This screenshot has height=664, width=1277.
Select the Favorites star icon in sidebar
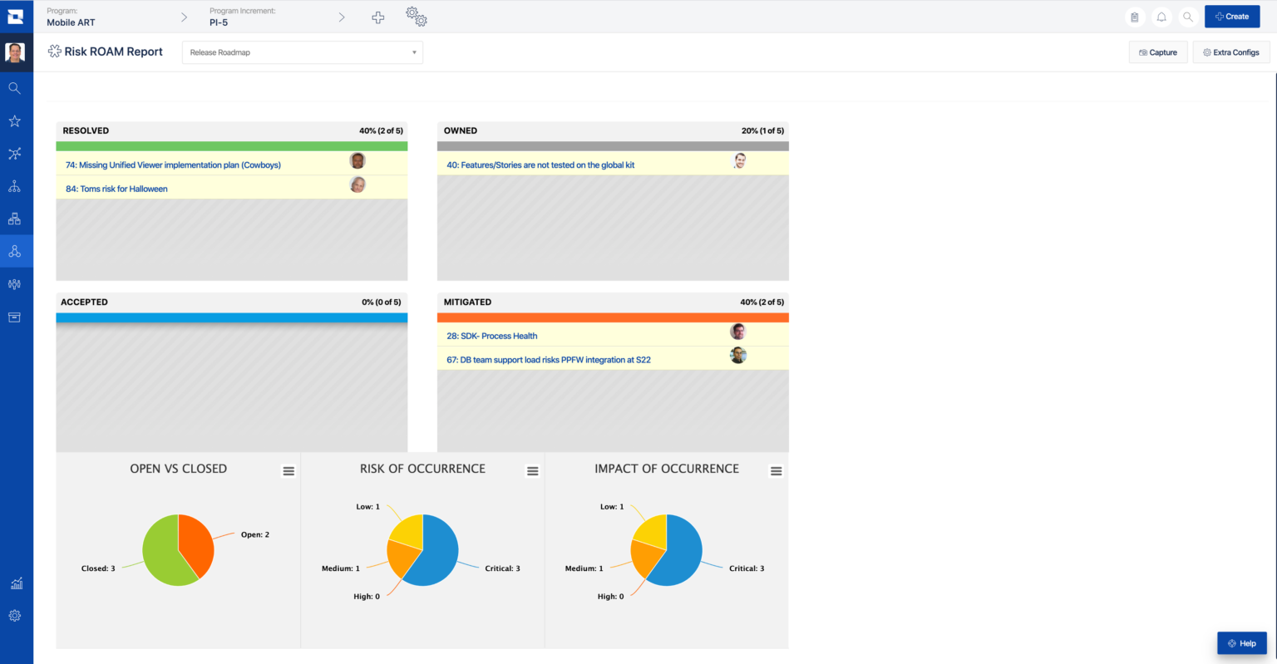(15, 121)
